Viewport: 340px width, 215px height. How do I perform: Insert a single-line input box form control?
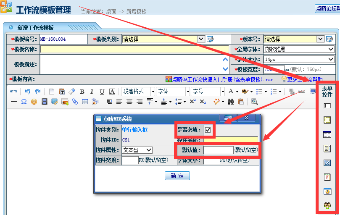pyautogui.click(x=327, y=106)
